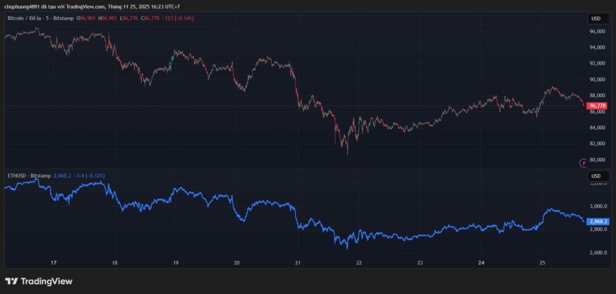Click the 3,000.0 level on ETH scale
Image resolution: width=616 pixels, height=294 pixels.
tap(599, 206)
